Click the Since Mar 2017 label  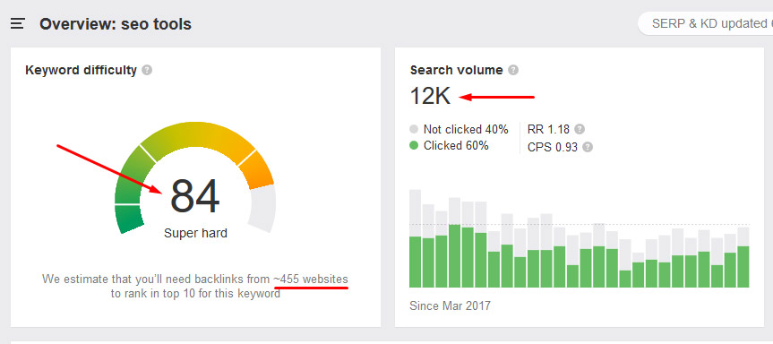click(450, 305)
